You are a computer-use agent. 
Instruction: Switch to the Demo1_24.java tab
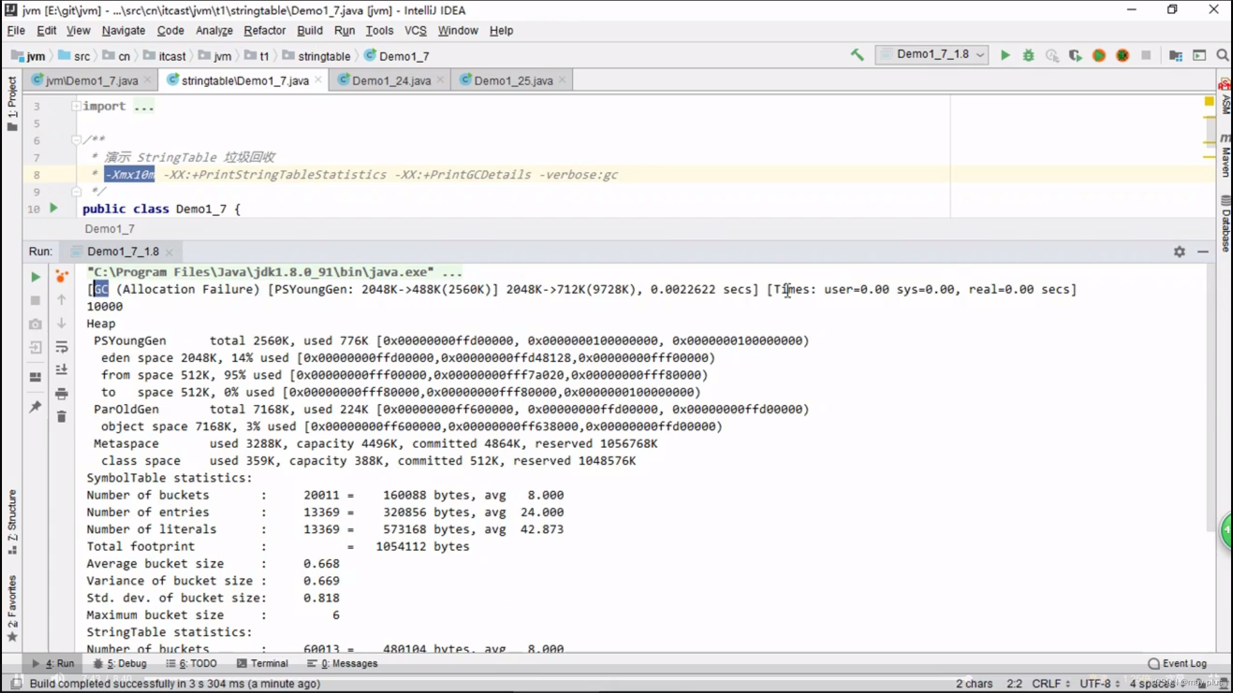(391, 80)
